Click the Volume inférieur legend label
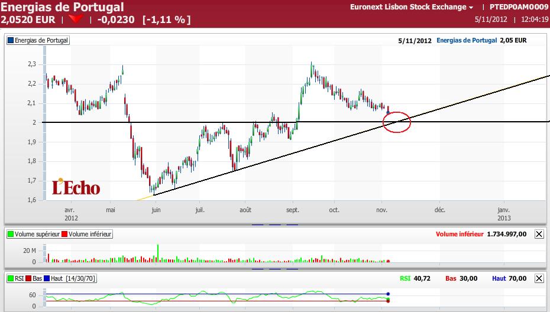This screenshot has width=550, height=312. click(x=90, y=234)
